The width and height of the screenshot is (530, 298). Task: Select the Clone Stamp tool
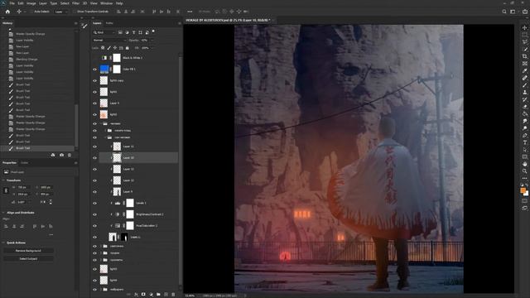[524, 92]
